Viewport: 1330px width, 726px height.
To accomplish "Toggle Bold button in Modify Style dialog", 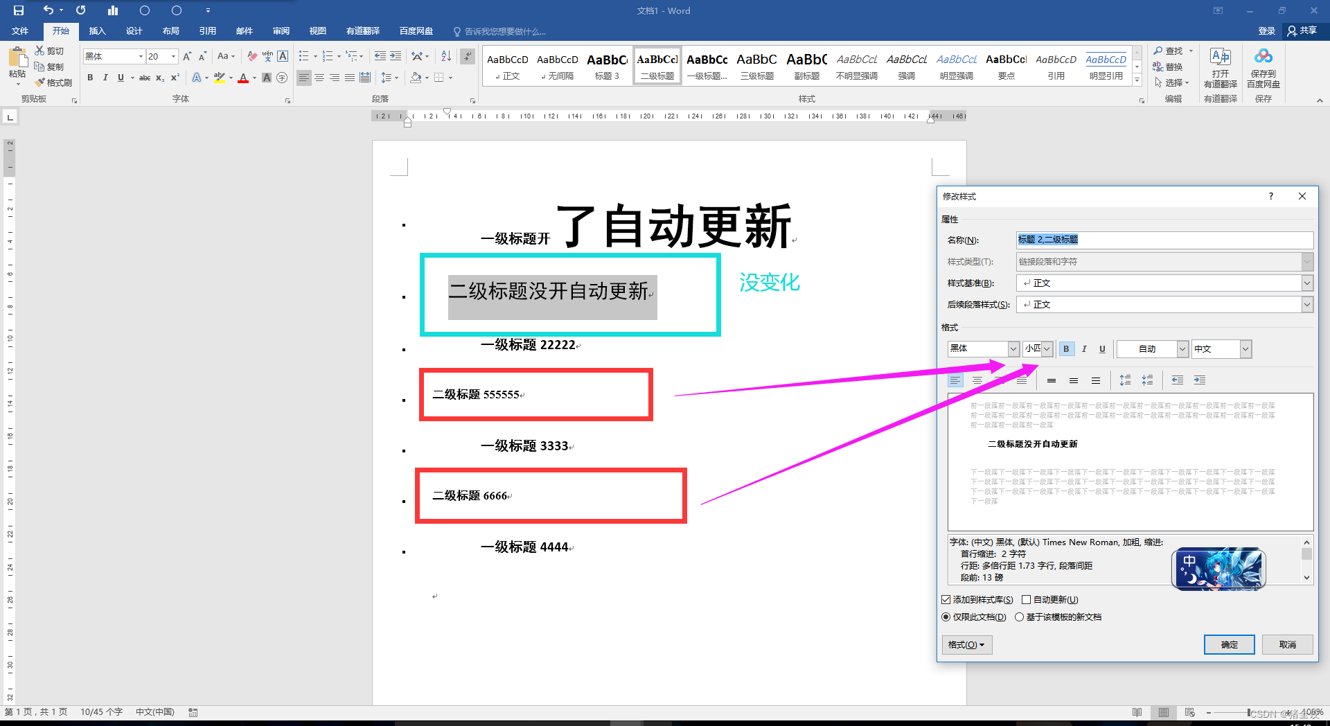I will (x=1066, y=349).
